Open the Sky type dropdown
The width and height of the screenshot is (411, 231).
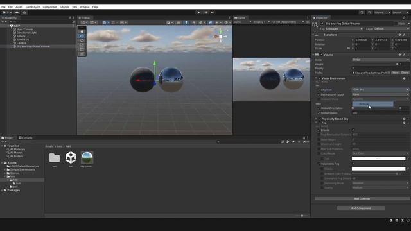[x=380, y=90]
